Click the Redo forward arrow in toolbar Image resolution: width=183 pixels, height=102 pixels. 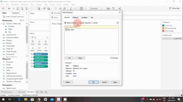coord(13,8)
